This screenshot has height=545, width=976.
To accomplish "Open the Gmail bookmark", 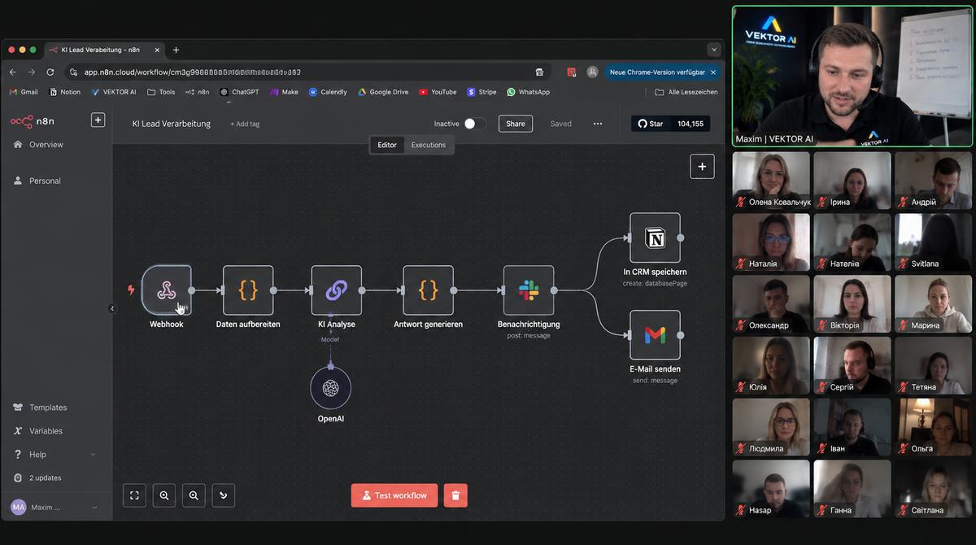I will coord(24,92).
